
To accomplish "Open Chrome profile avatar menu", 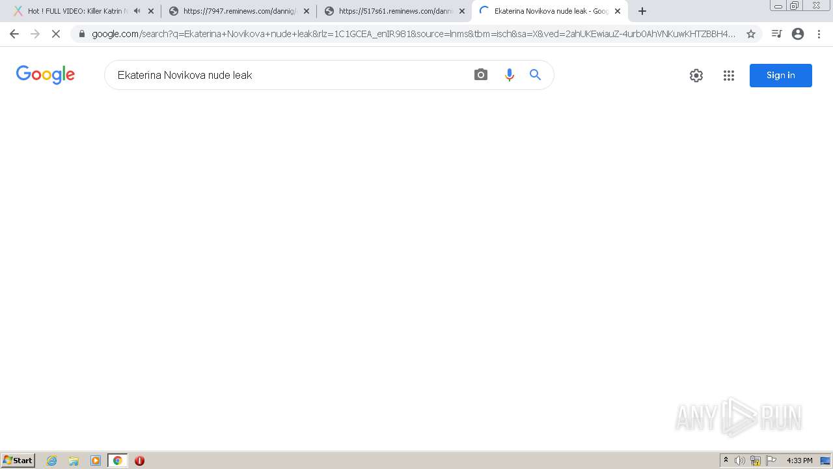I will pyautogui.click(x=798, y=34).
